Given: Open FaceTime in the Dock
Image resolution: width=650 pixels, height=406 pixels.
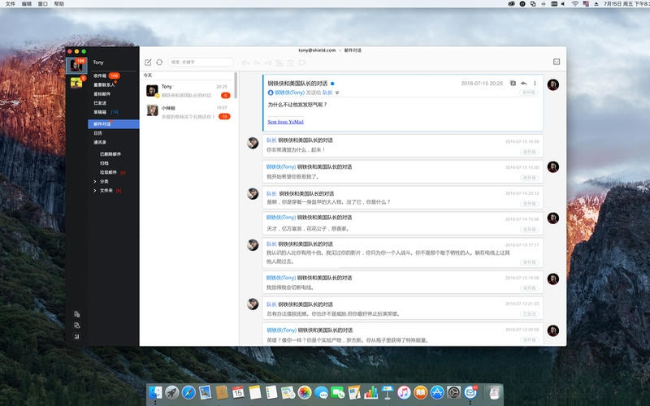Looking at the screenshot, I should (x=338, y=392).
